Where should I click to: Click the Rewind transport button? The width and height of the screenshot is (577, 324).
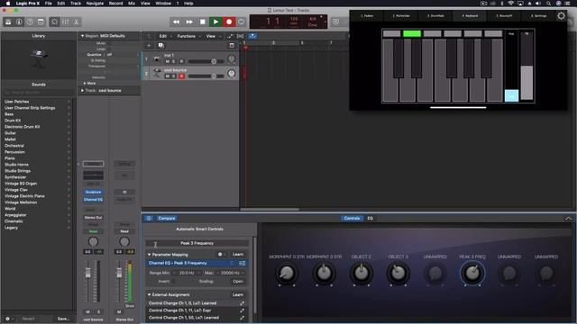(x=177, y=22)
